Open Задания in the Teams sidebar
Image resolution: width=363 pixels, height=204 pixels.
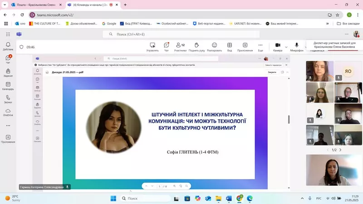8,73
